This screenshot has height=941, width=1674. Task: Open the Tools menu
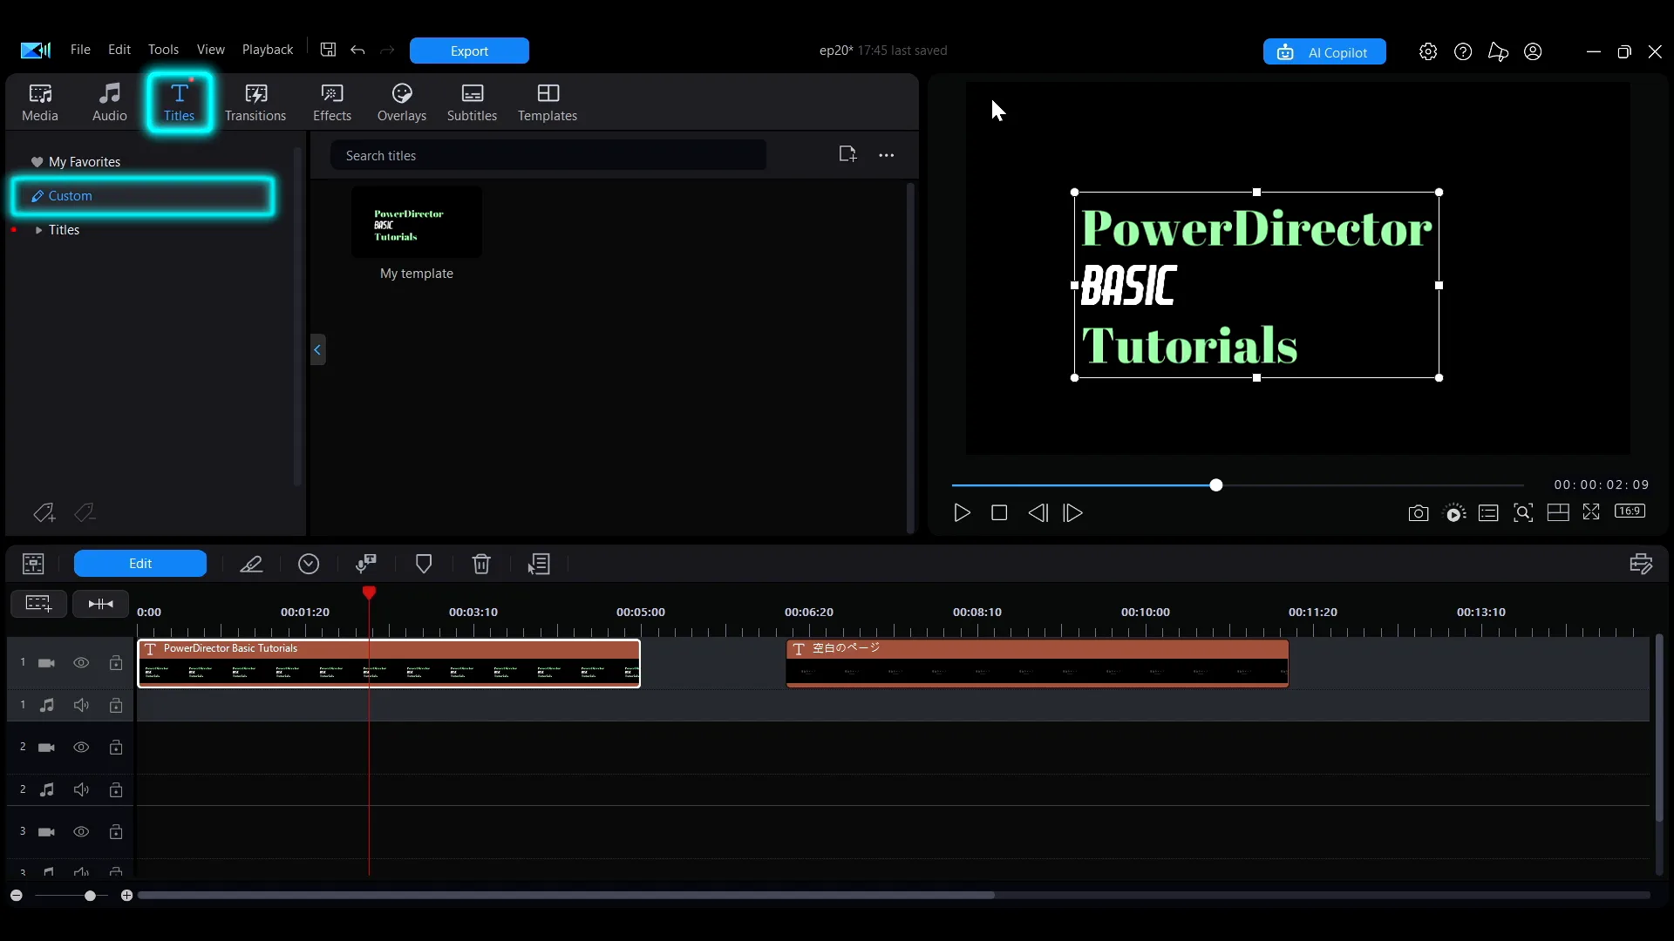163,50
